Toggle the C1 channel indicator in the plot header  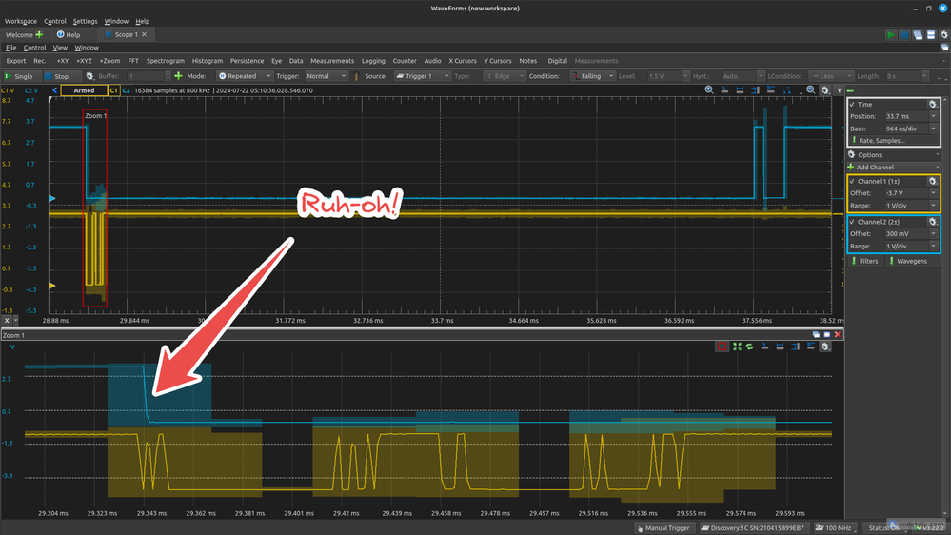point(114,90)
